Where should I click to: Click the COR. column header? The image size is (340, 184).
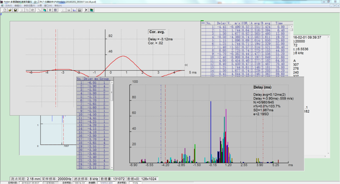click(x=245, y=23)
